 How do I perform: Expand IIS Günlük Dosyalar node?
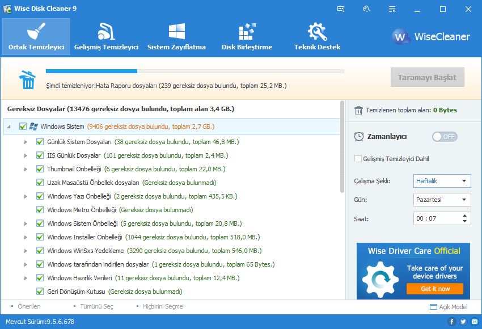26,155
